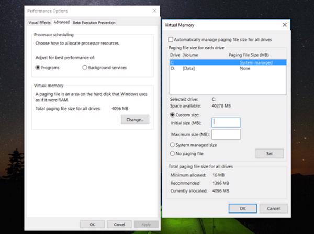Screen dimensions: 314x234
Task: Enable automatically manage paging file size checkbox
Action: [x=171, y=40]
